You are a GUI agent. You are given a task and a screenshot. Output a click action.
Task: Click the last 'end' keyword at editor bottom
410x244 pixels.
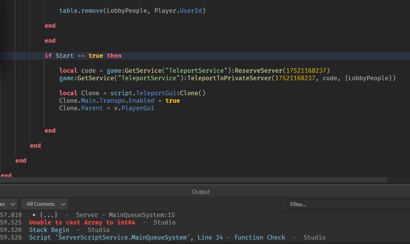pos(6,175)
